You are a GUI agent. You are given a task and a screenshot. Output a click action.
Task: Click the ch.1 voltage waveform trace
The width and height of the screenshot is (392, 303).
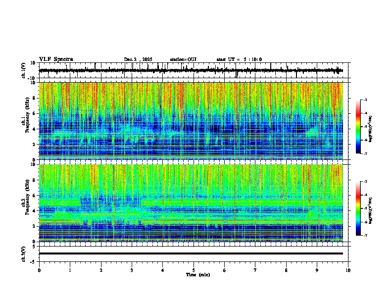click(x=191, y=70)
